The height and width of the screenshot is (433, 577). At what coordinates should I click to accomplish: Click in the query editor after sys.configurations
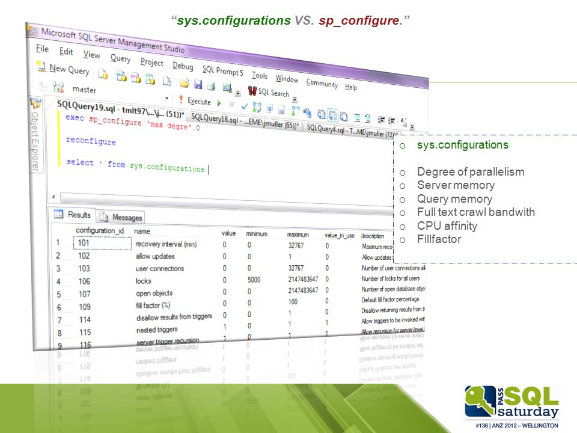(x=209, y=170)
